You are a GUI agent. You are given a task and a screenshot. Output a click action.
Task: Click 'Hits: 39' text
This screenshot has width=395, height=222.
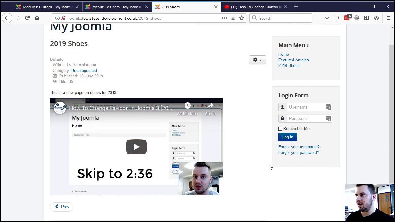66,81
